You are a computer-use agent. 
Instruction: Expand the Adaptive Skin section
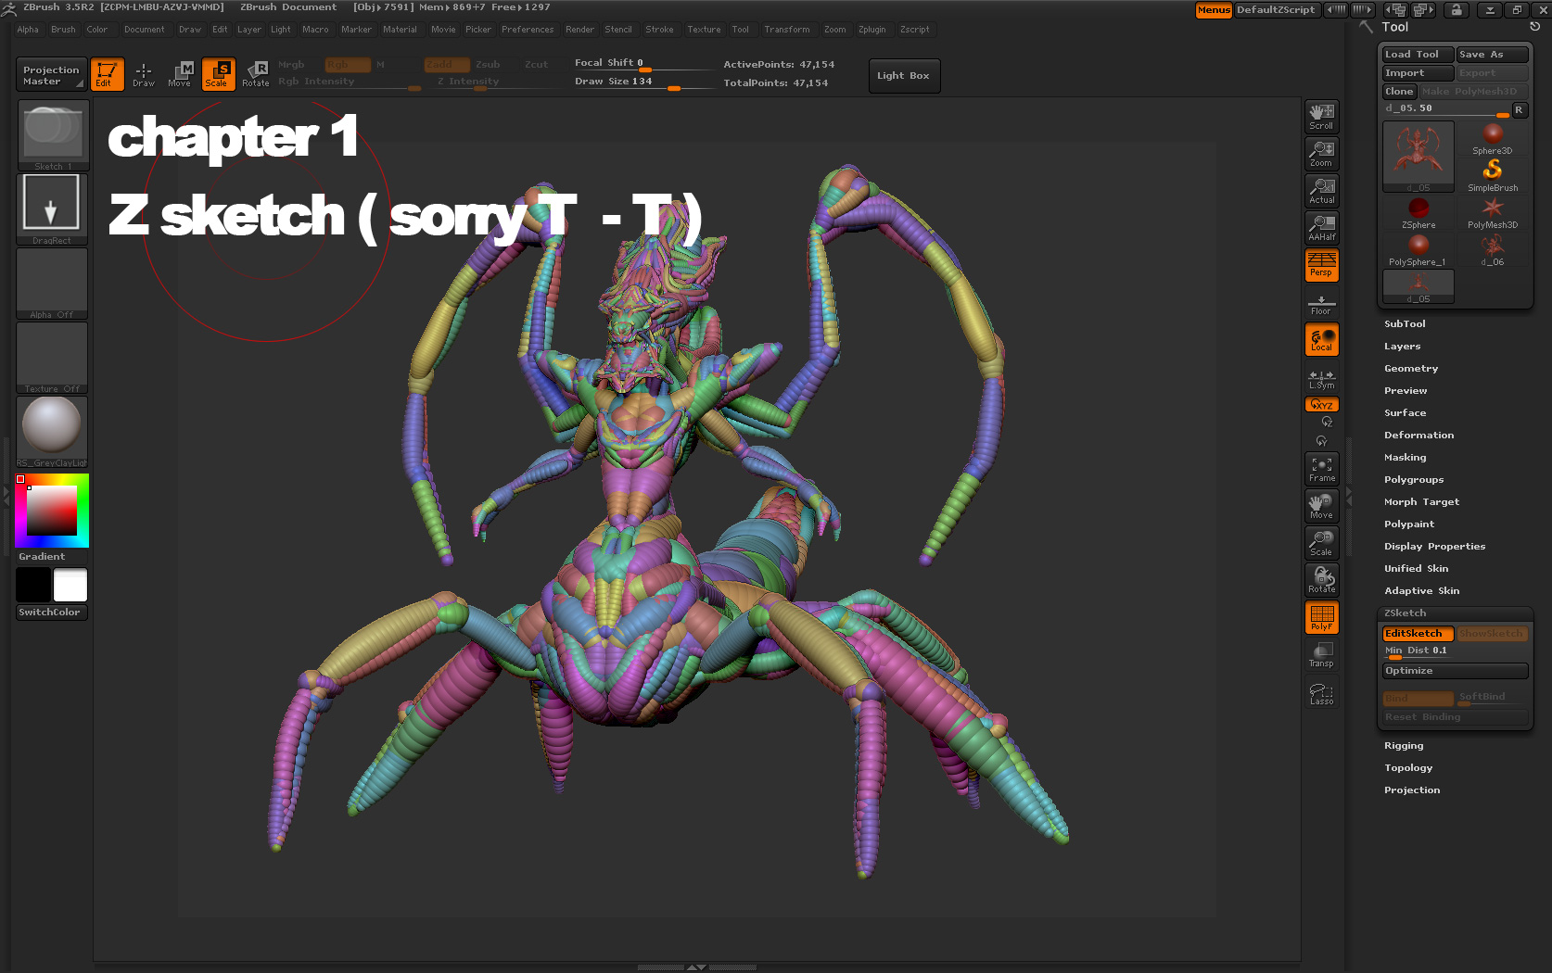[x=1421, y=591]
